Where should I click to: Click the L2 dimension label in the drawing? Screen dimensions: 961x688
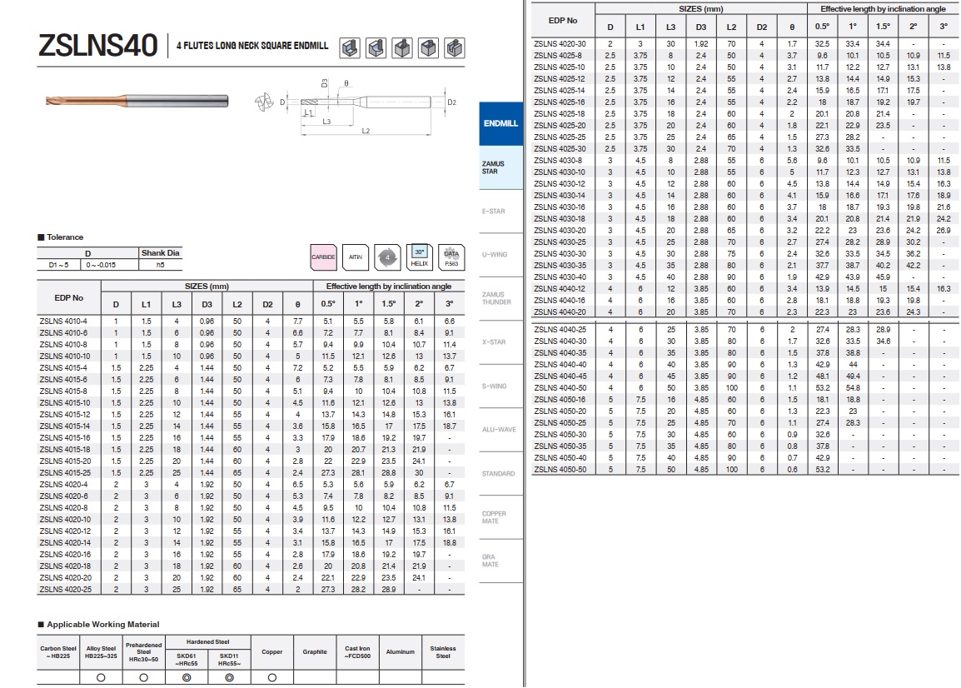tap(366, 131)
